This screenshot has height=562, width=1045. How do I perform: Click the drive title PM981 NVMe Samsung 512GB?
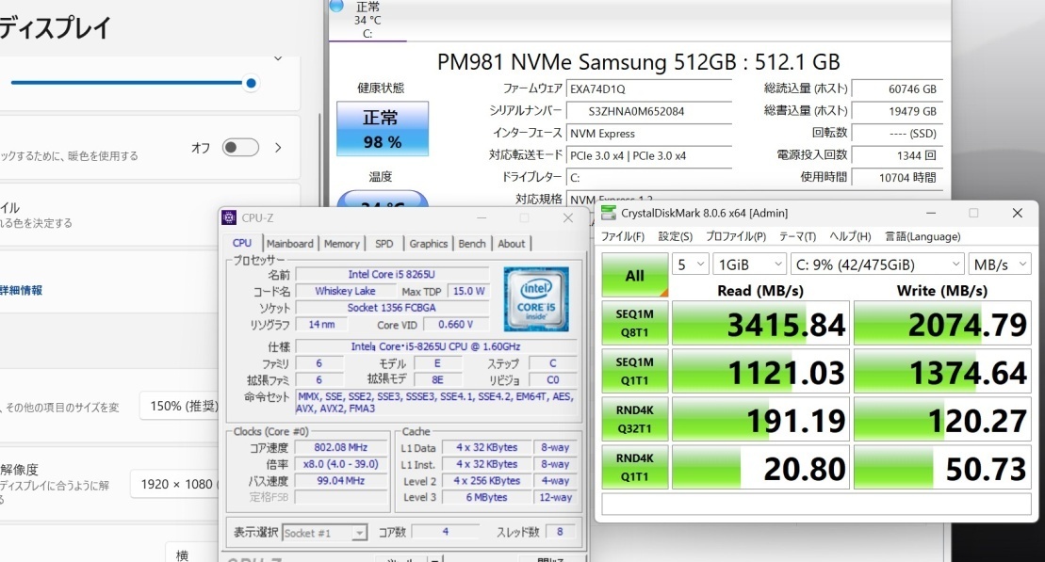[639, 62]
